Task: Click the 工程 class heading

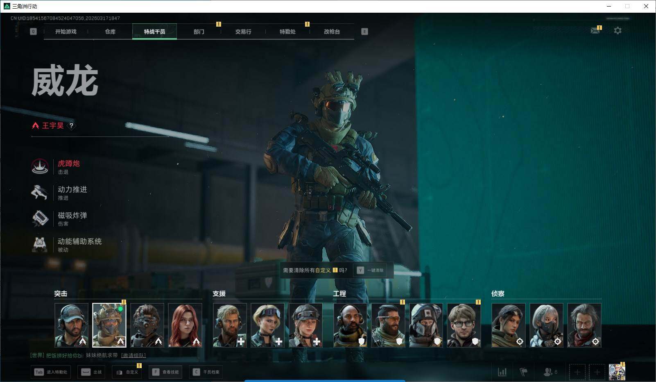Action: (x=339, y=293)
